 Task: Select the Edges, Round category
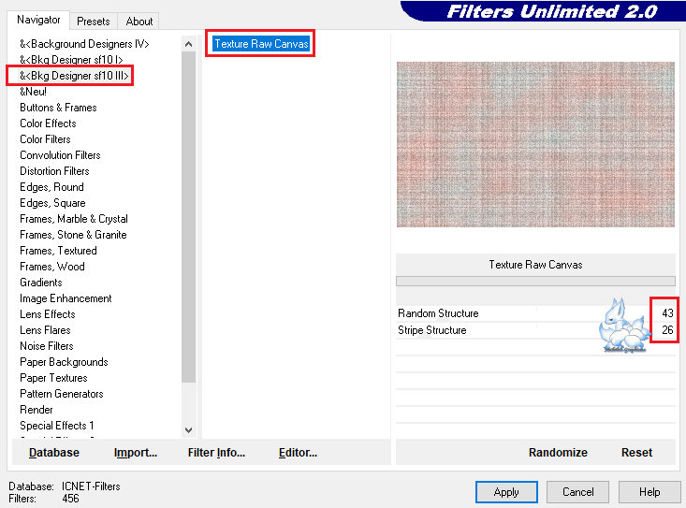click(51, 187)
